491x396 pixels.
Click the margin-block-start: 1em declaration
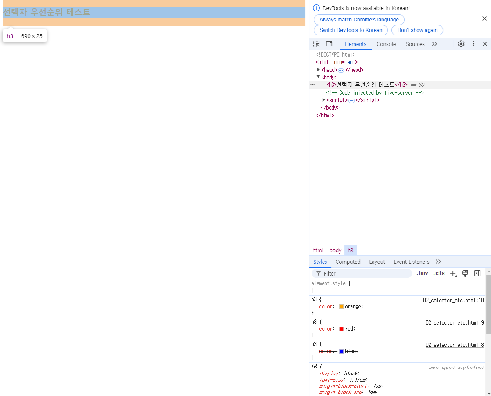351,386
